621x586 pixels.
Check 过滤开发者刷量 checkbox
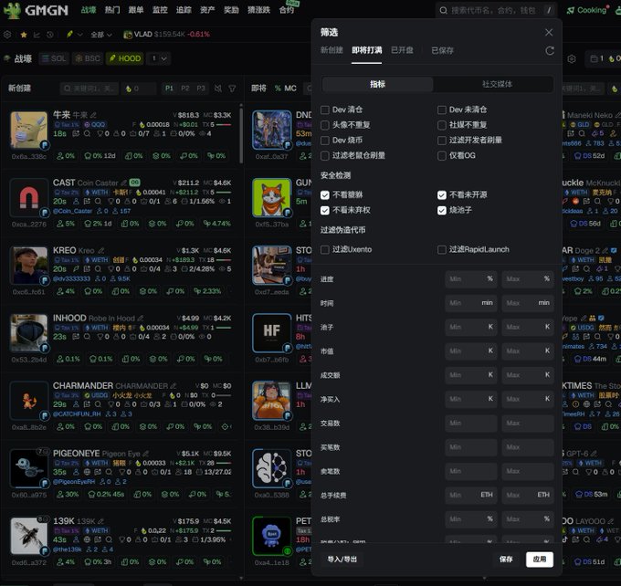point(442,141)
